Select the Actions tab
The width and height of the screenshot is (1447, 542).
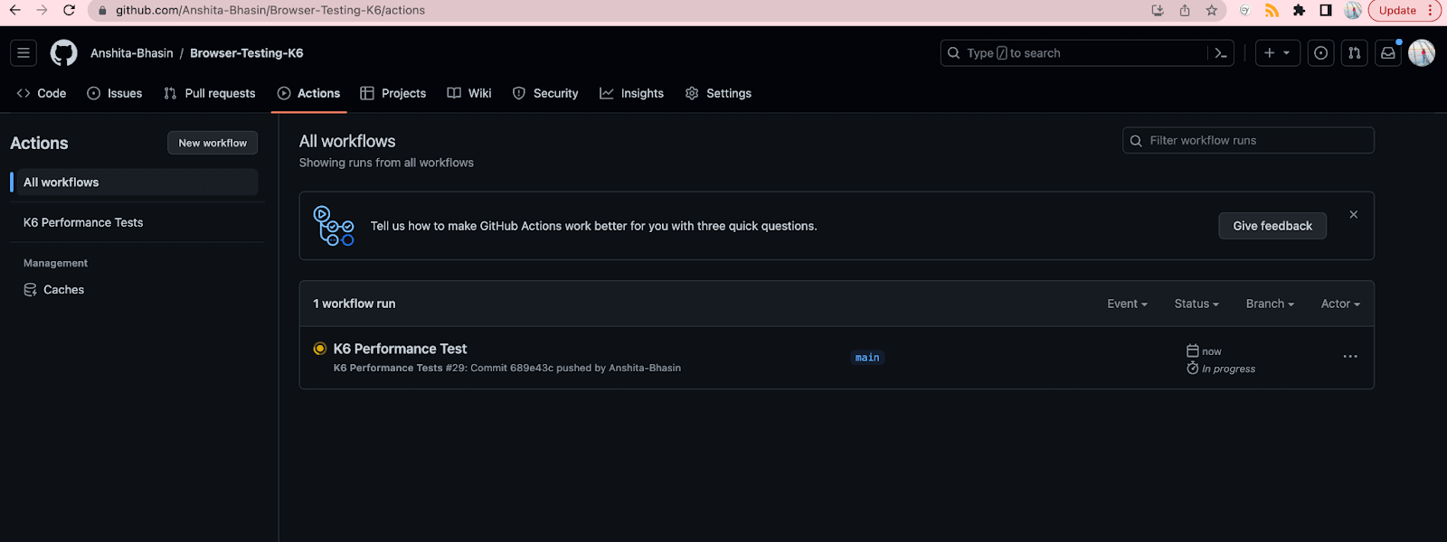coord(309,93)
